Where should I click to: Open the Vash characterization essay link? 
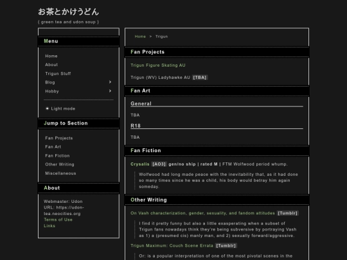click(x=202, y=213)
